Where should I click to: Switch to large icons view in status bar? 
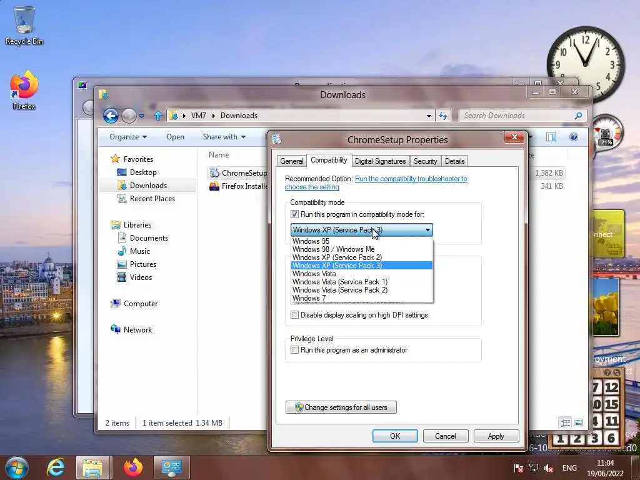click(x=579, y=423)
